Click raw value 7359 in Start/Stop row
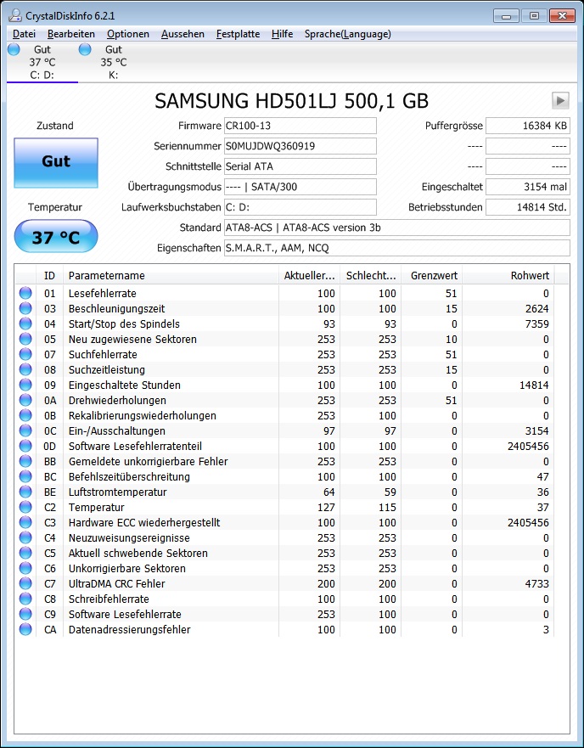Viewport: 584px width, 748px height. click(536, 324)
